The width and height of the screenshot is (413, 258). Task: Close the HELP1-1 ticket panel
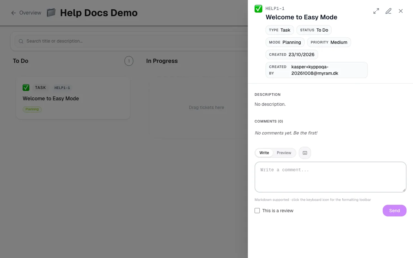[x=401, y=11]
